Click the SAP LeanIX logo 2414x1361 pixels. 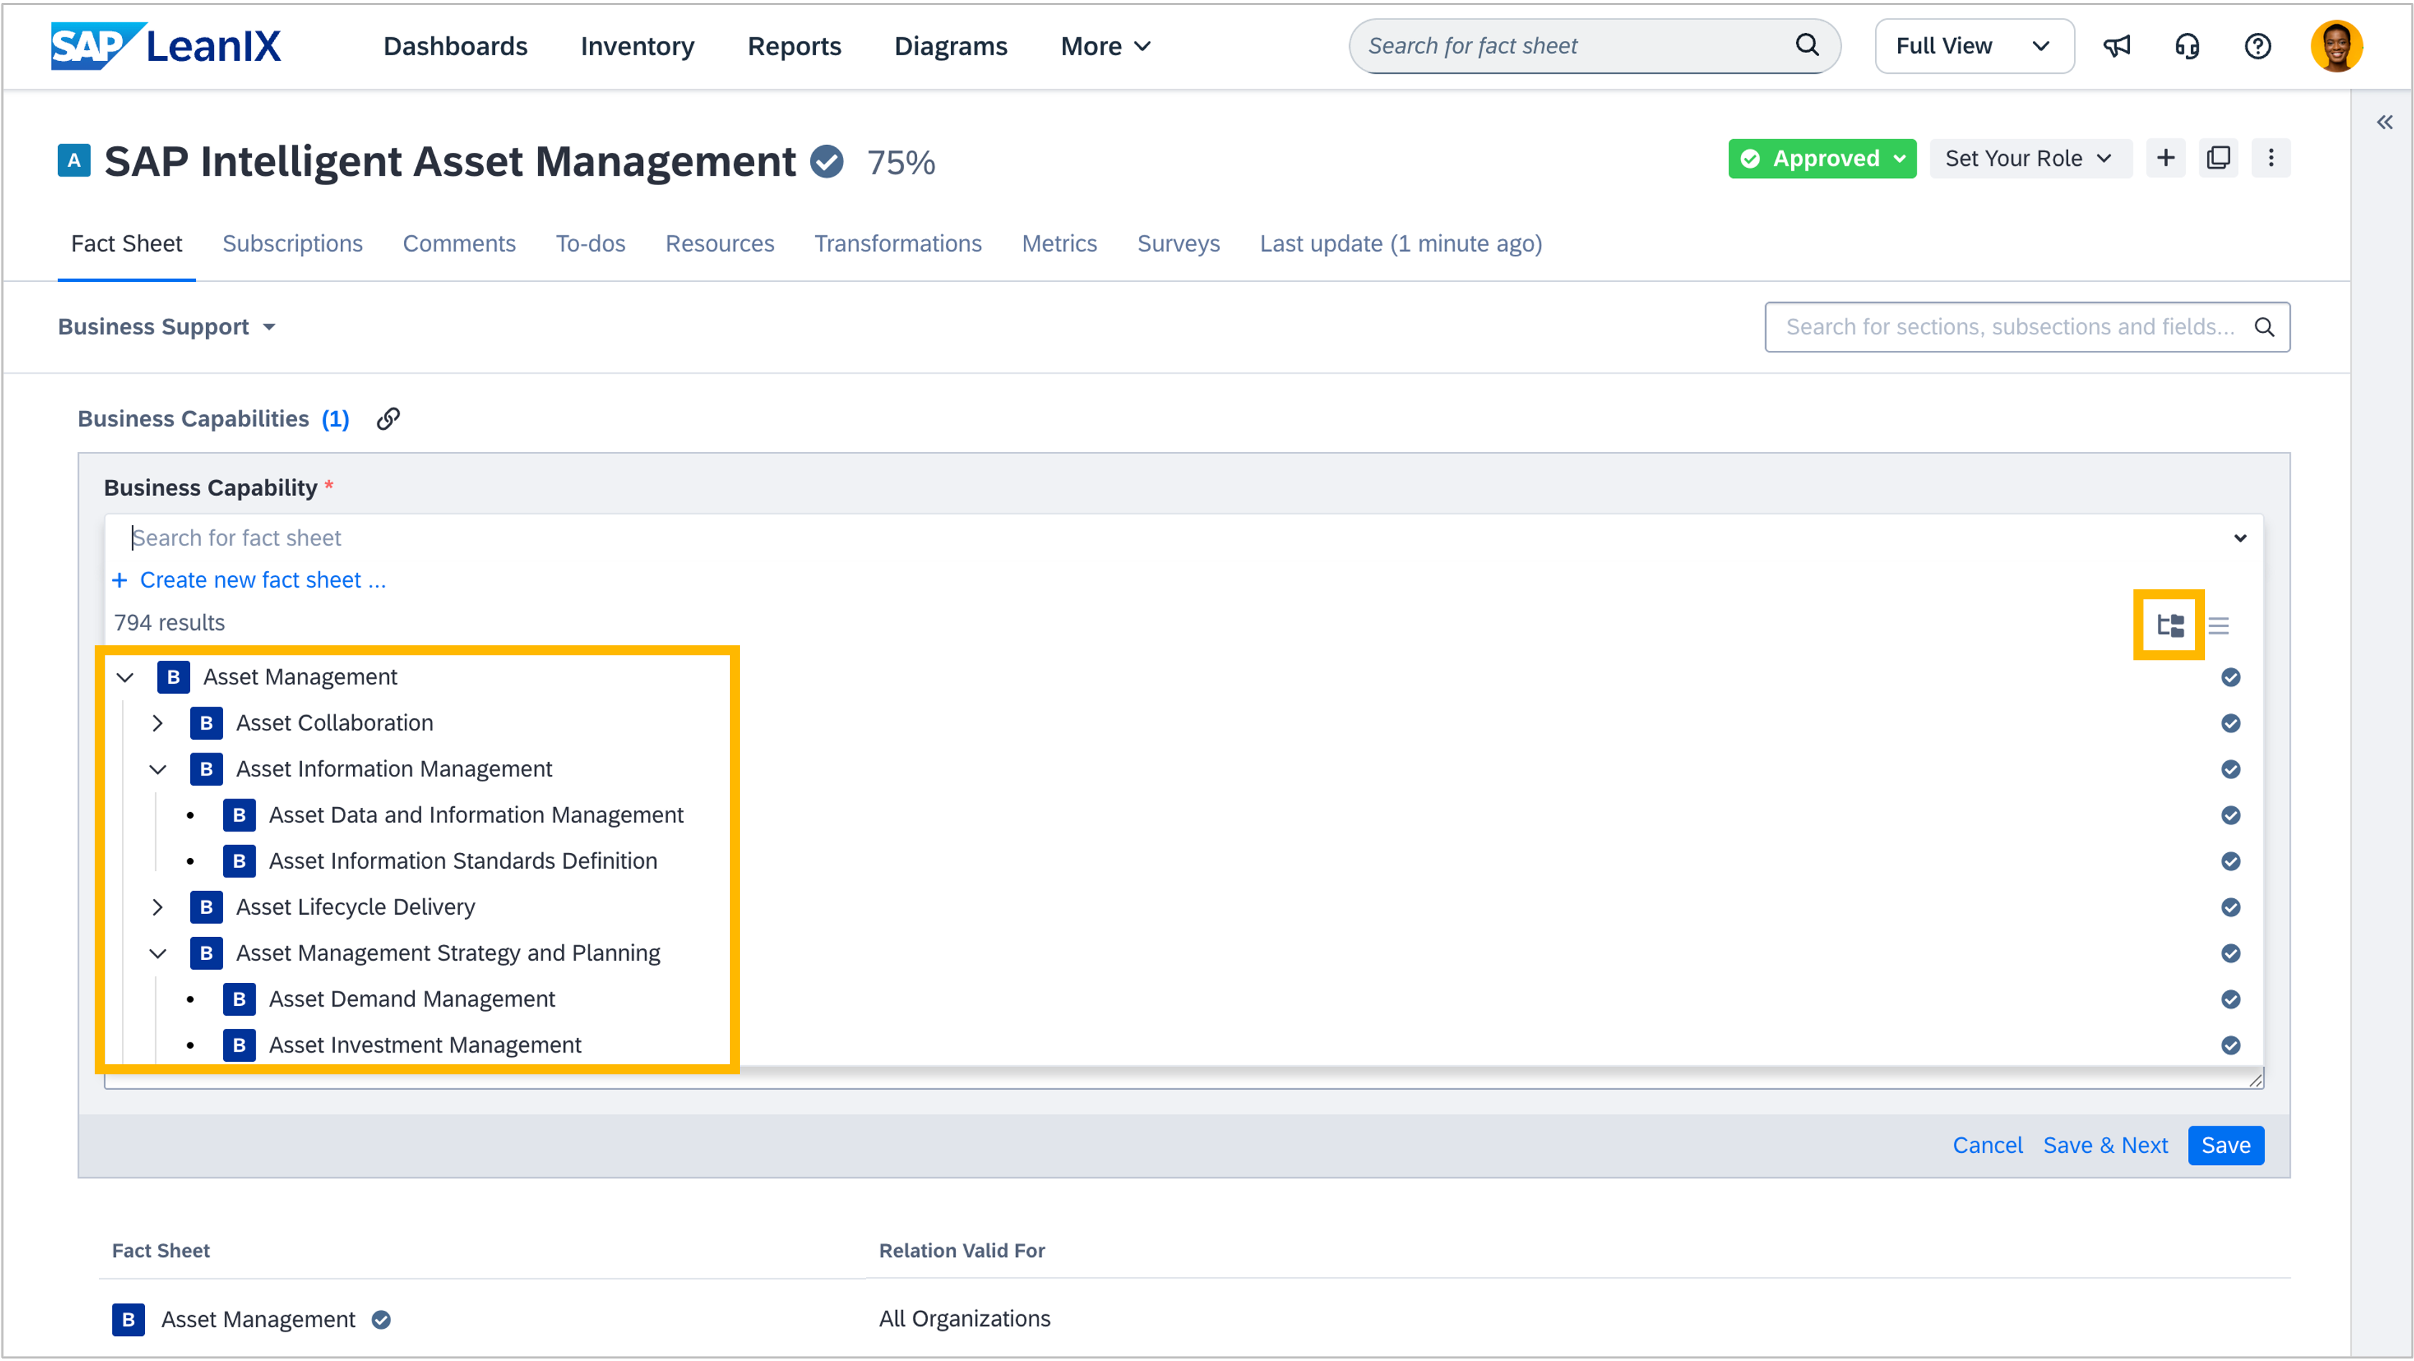166,45
